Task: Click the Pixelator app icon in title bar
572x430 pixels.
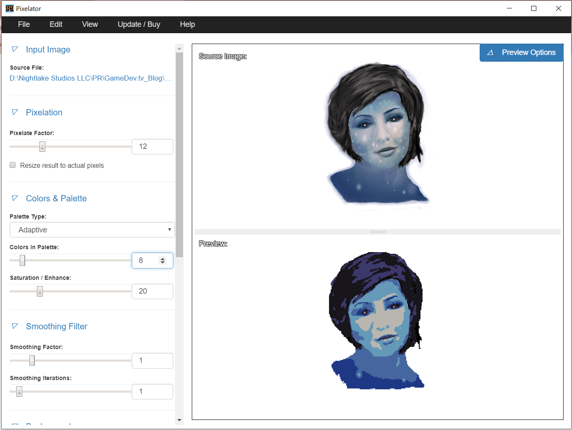Action: [x=9, y=8]
